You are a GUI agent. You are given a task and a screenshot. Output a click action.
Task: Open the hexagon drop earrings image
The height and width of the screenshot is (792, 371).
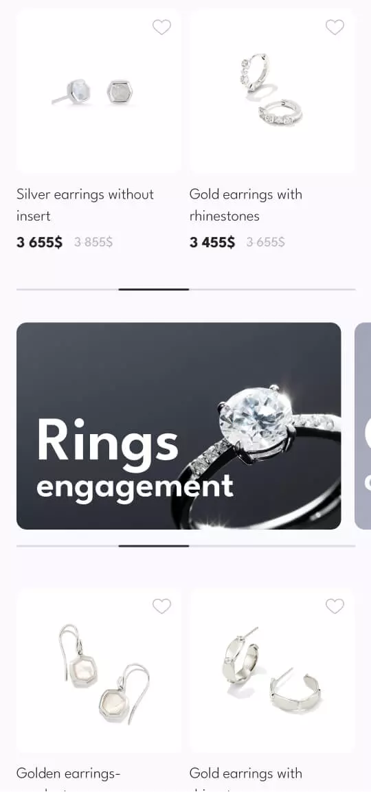point(99,670)
